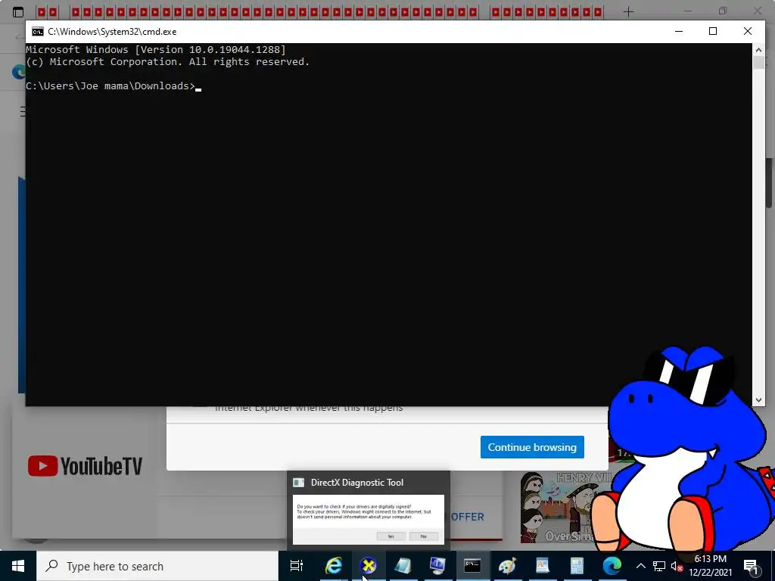Open WordPad from the taskbar

point(542,566)
